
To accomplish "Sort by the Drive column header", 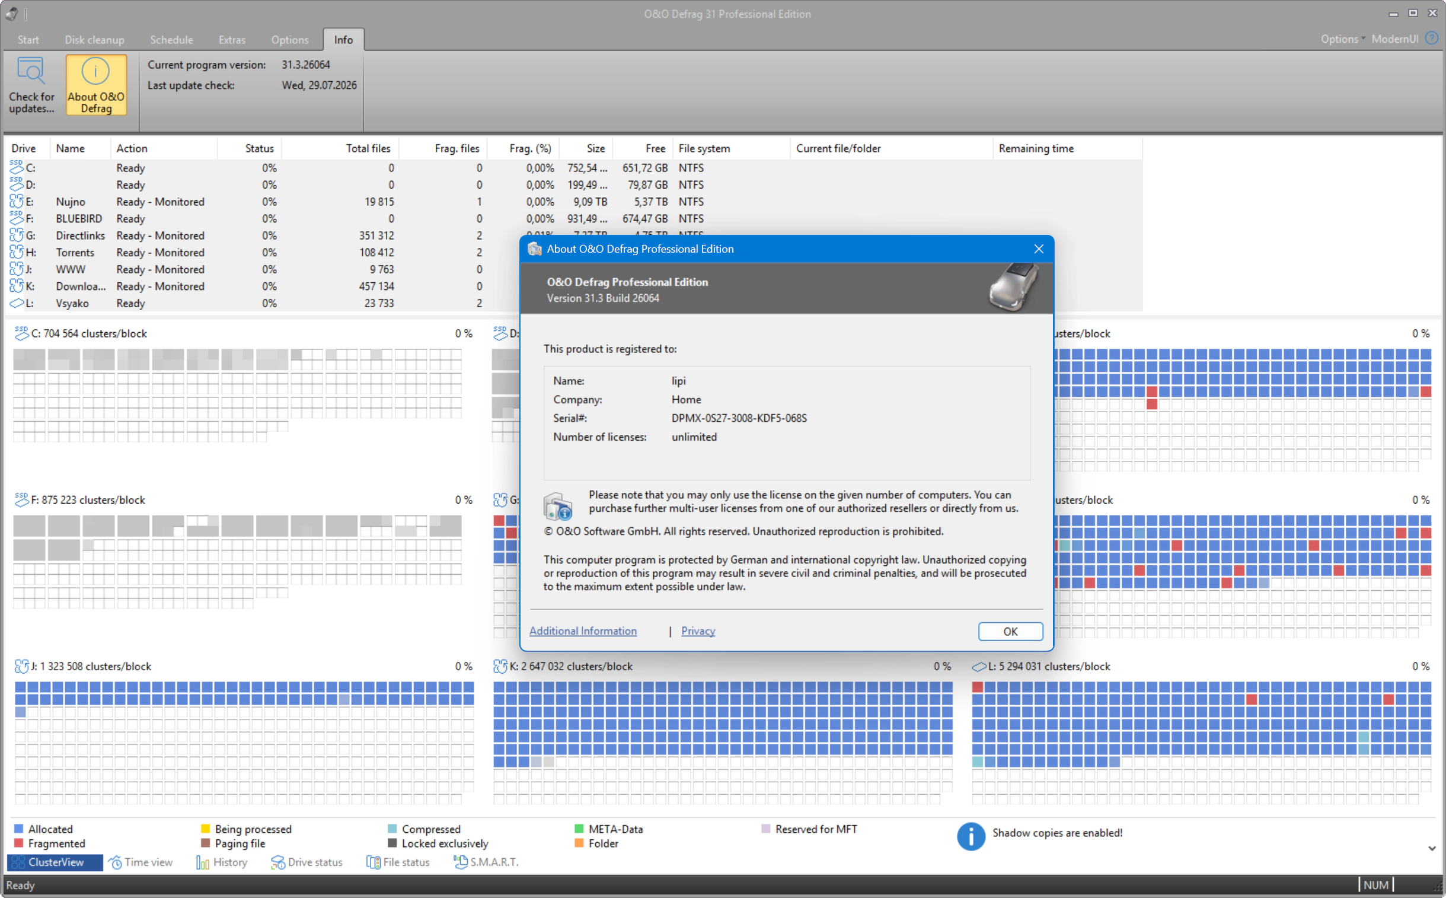I will (28, 148).
